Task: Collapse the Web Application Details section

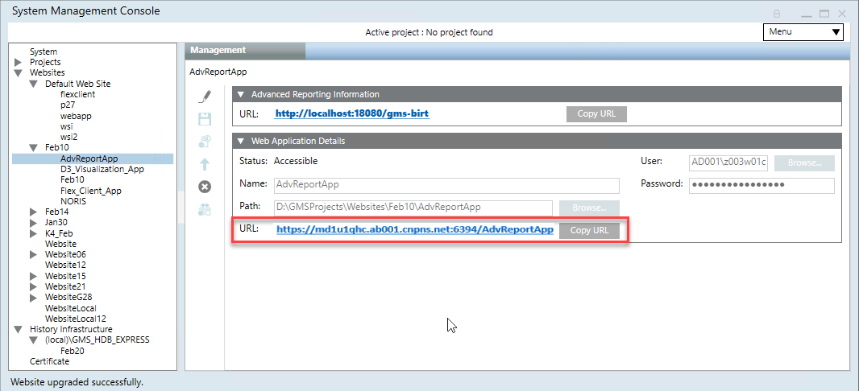Action: 241,141
